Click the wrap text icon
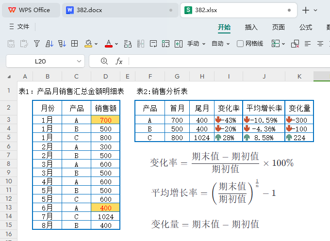This screenshot has height=241, width=330. [153, 44]
